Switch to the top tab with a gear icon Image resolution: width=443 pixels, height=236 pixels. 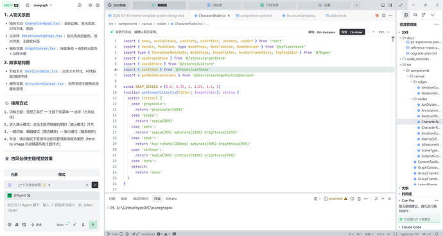[x=324, y=5]
